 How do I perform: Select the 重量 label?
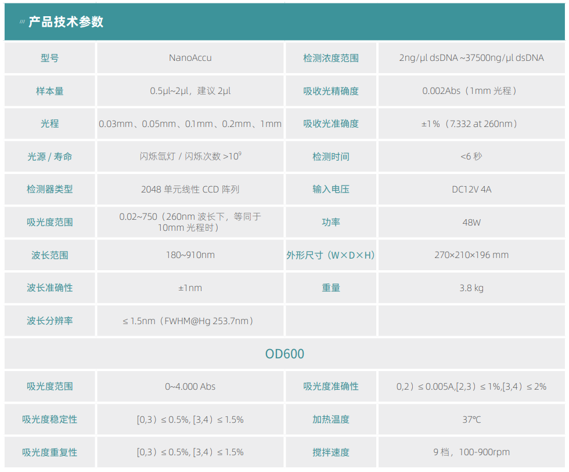(331, 288)
